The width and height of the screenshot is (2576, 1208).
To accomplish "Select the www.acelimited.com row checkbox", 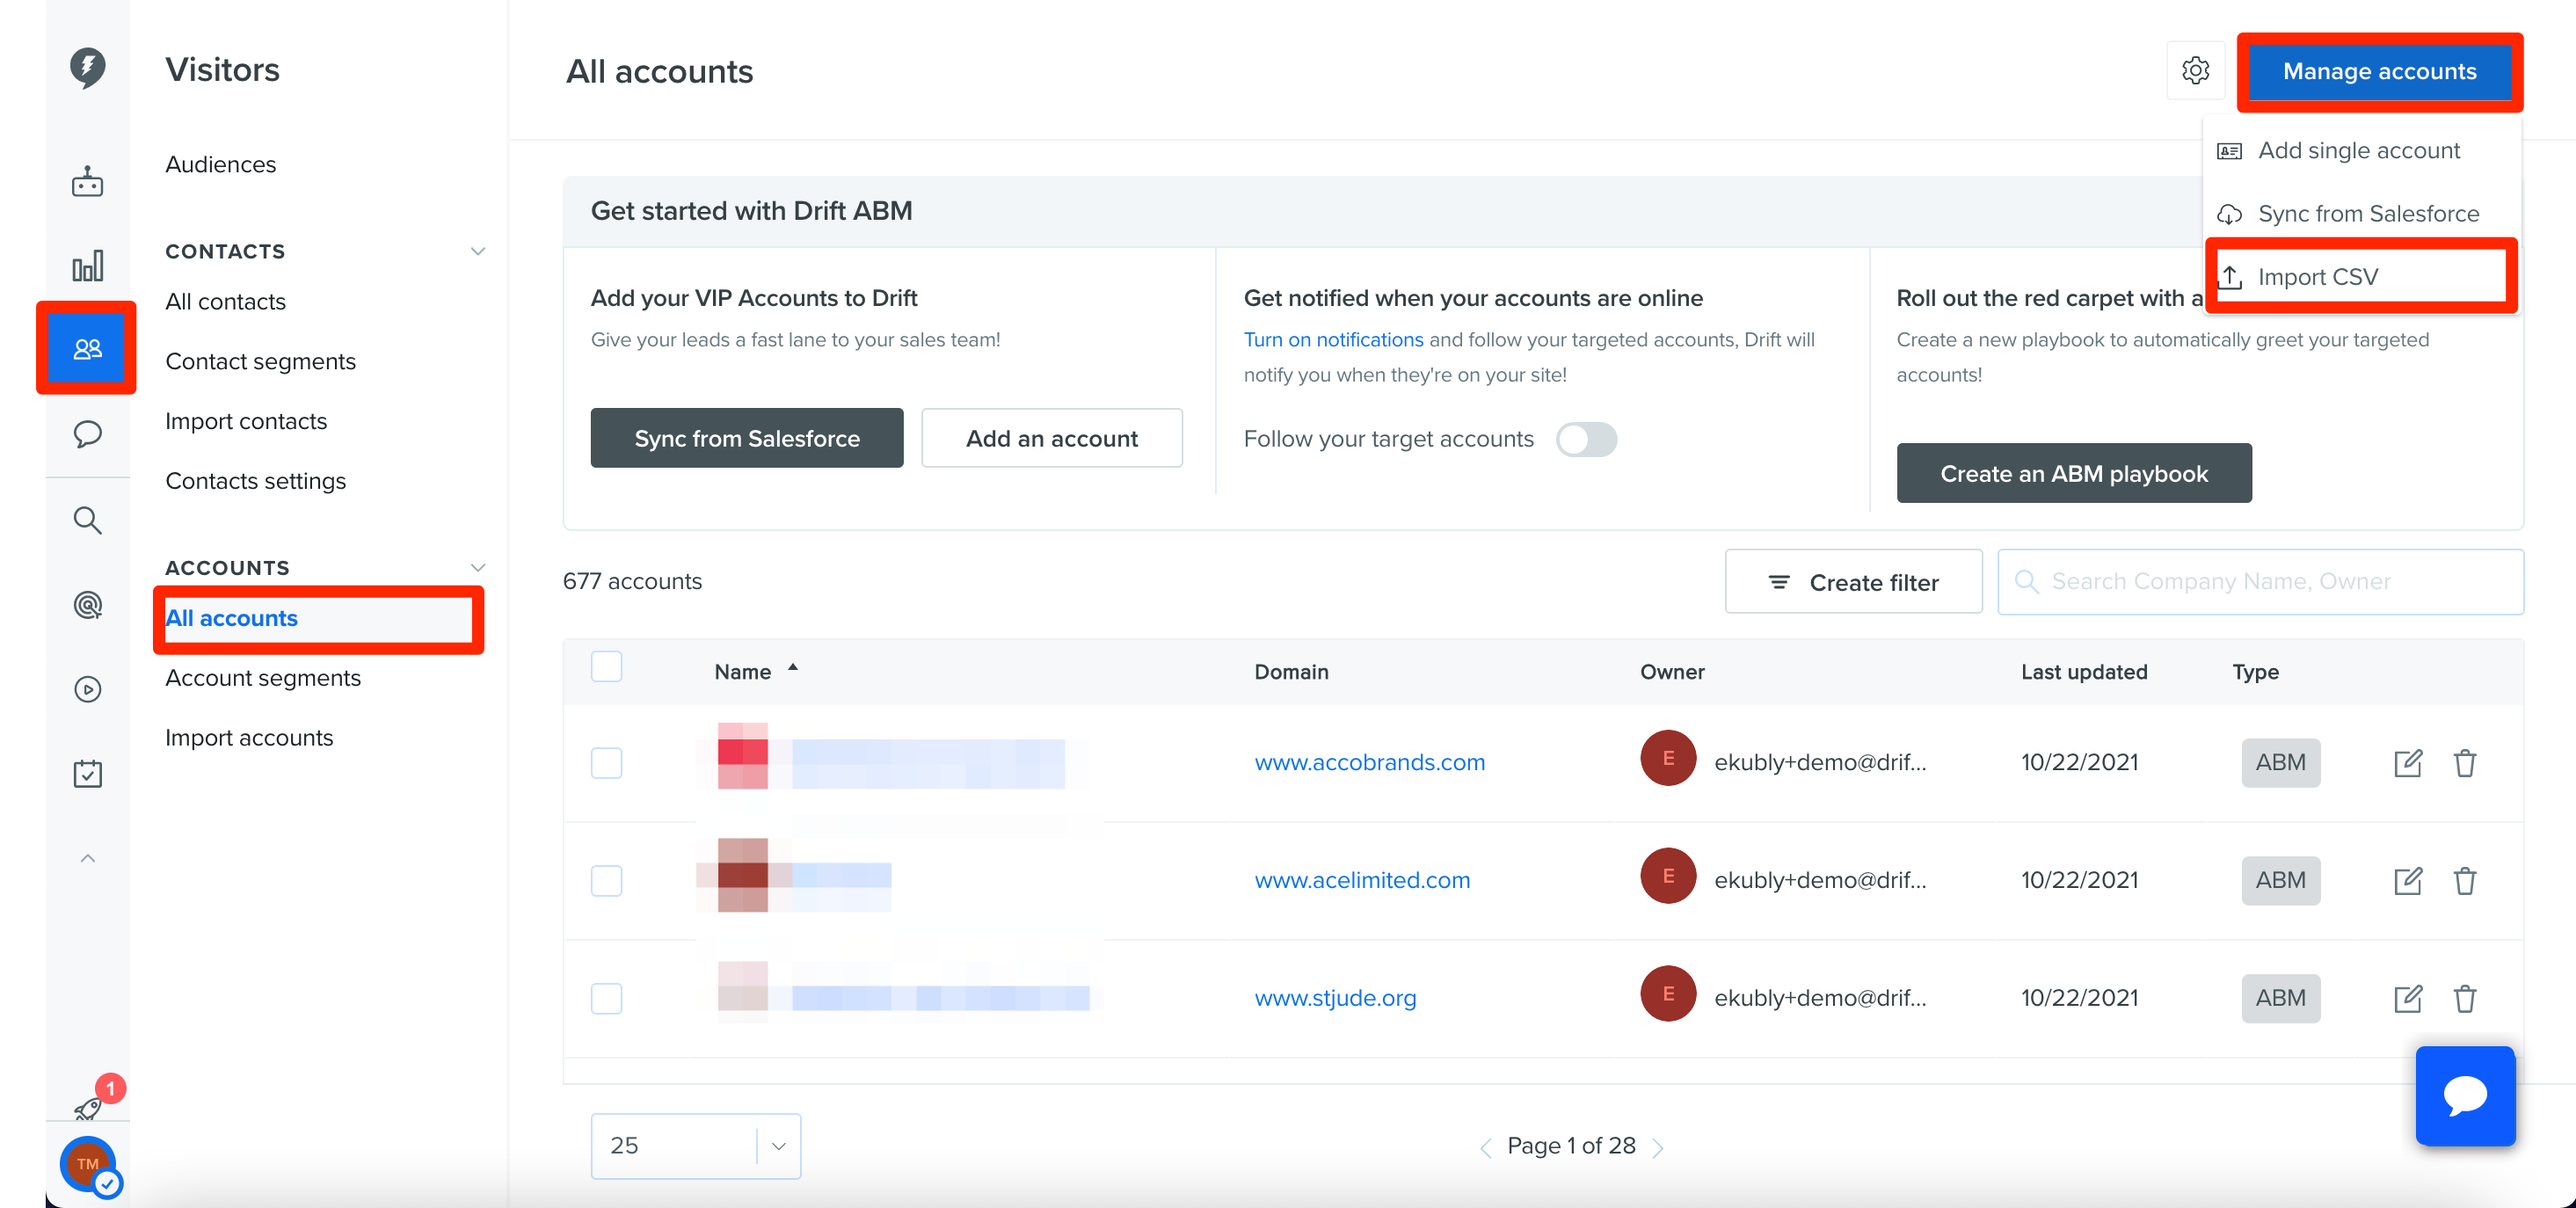I will (x=606, y=881).
